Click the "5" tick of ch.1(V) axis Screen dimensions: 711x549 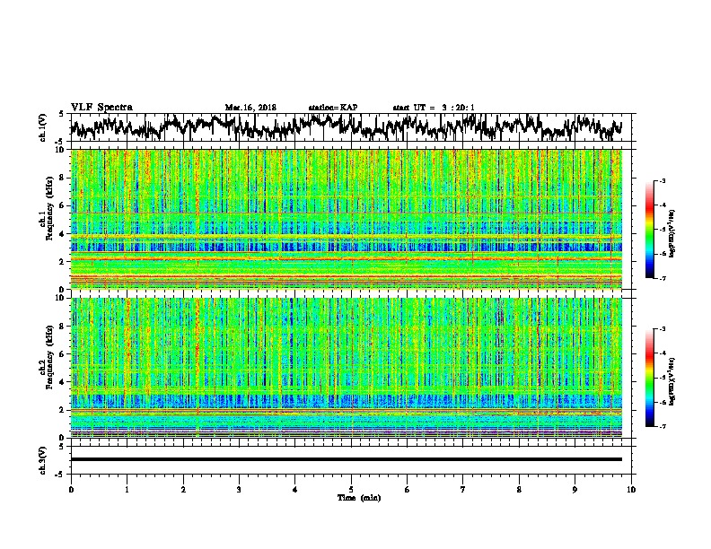pos(61,114)
